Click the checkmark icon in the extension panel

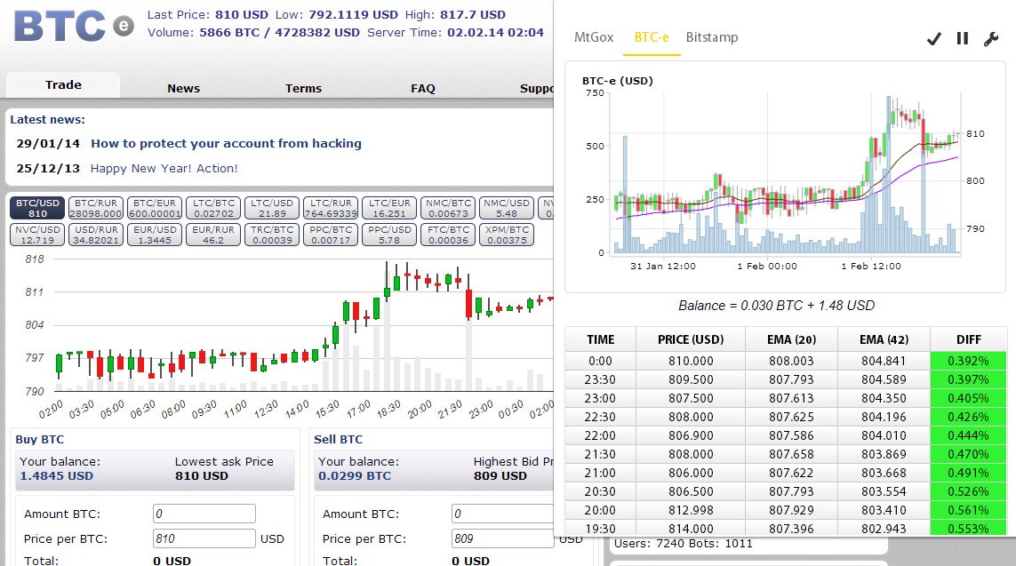pos(933,39)
